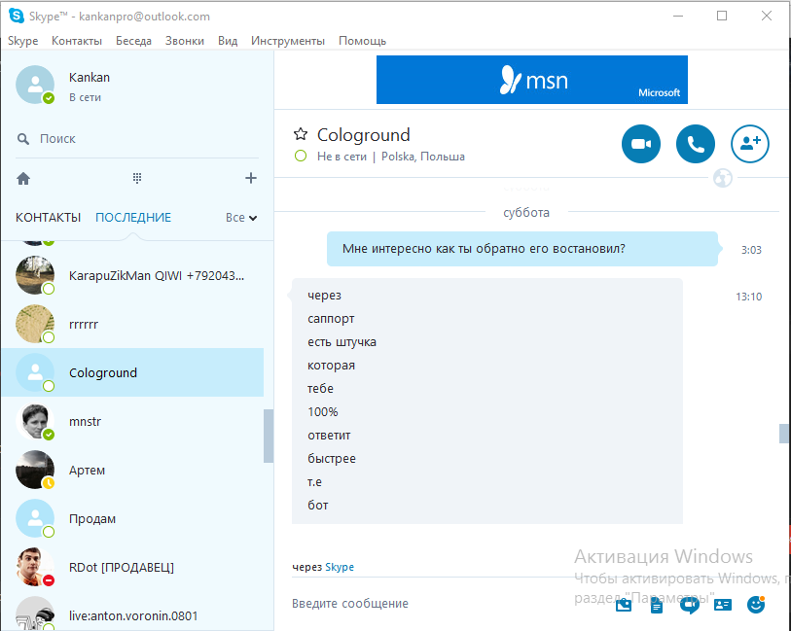
Task: Start a video call with Cologround
Action: click(x=640, y=144)
